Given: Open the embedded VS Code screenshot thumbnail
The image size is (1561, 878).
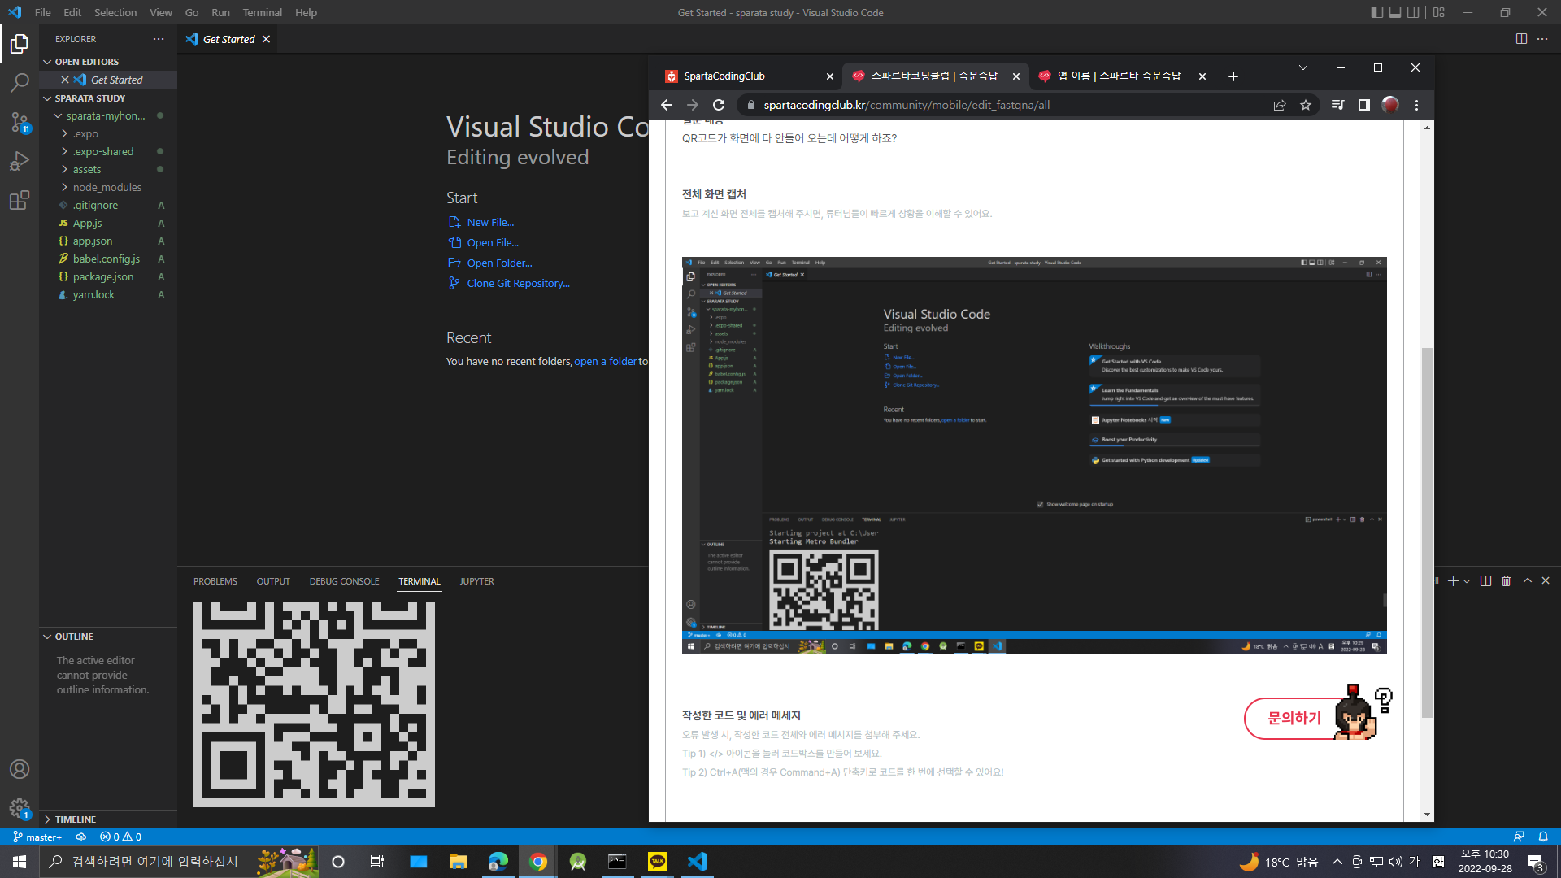Looking at the screenshot, I should click(1034, 455).
